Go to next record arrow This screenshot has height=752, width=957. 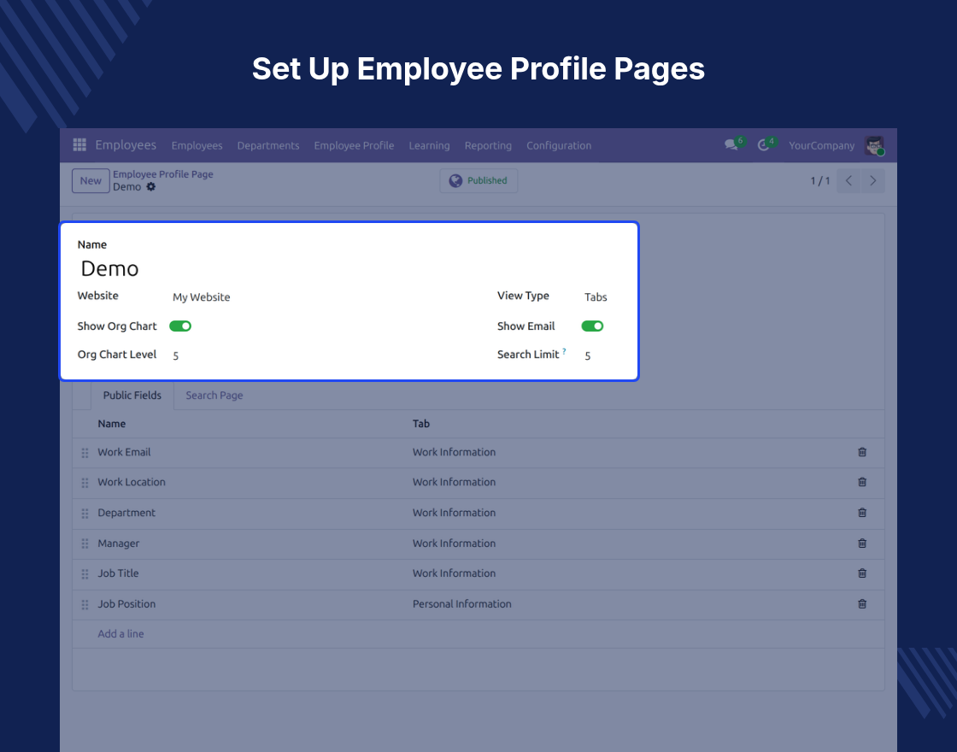(872, 180)
